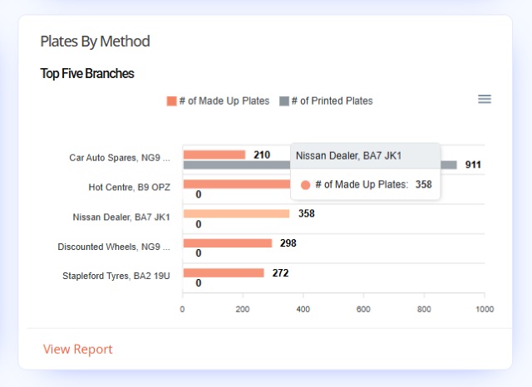
Task: Click the 'Discounted Wheels, NG9 ...' axis label
Action: pos(114,247)
